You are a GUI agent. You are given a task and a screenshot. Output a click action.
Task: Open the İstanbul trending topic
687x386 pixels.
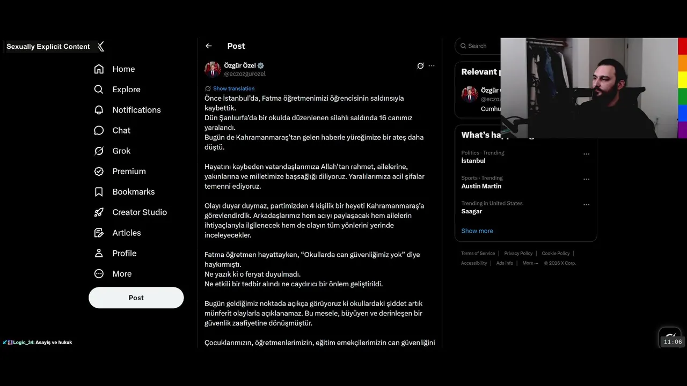473,161
